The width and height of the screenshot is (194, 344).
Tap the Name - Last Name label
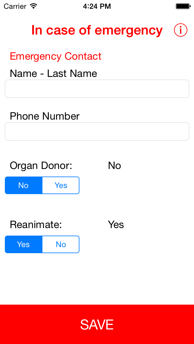pyautogui.click(x=53, y=74)
